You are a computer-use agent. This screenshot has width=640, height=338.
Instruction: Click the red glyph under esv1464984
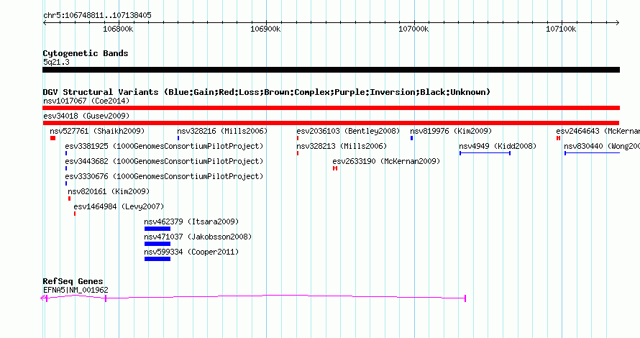coord(75,214)
